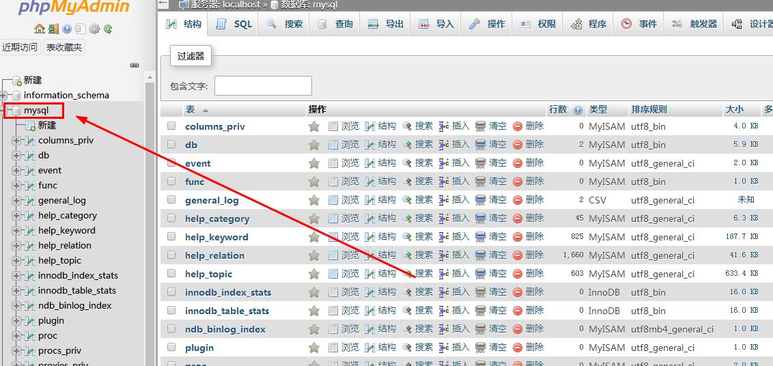Viewport: 773px width, 366px height.
Task: Check the func row checkbox
Action: [171, 181]
